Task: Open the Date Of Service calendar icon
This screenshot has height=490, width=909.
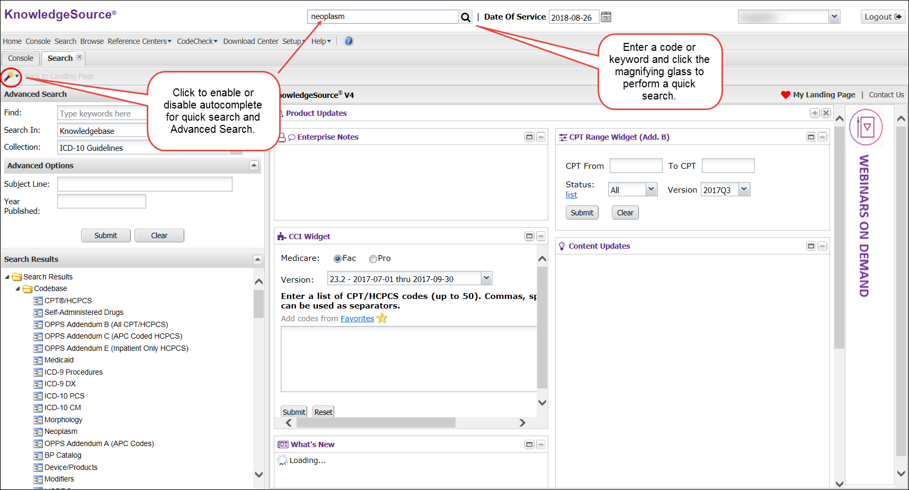Action: [606, 17]
